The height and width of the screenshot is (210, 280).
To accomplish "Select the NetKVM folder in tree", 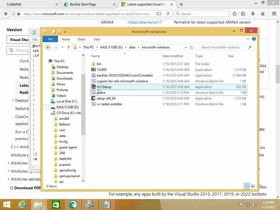I will pyautogui.click(x=65, y=159).
